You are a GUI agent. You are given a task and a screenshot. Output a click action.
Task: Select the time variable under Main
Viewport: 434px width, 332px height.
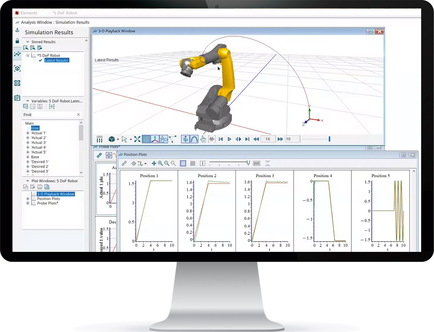[35, 128]
